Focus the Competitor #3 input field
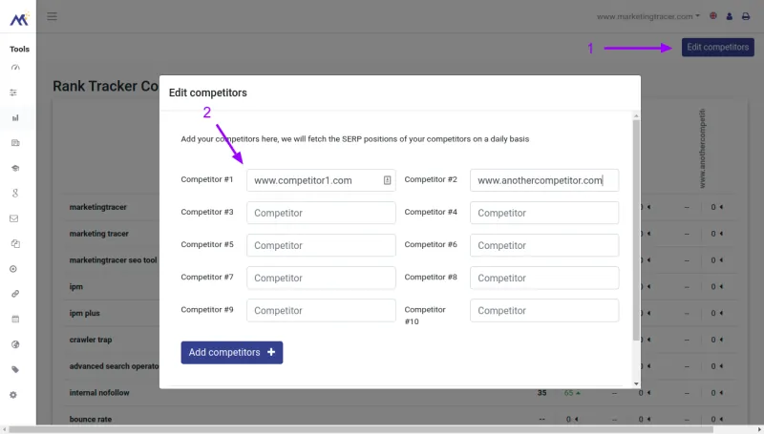764x434 pixels. click(x=321, y=213)
